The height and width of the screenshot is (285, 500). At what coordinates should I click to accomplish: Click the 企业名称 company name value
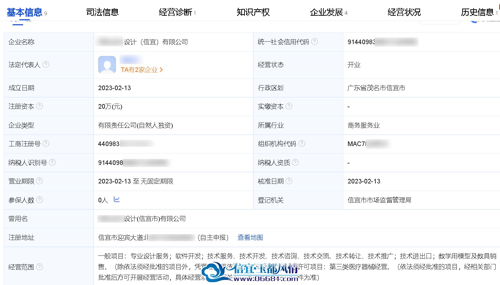point(142,42)
